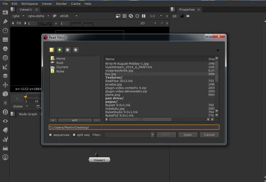Viewport: 266px width, 182px height.
Task: Open the Workspace menu
Action: 30,4
